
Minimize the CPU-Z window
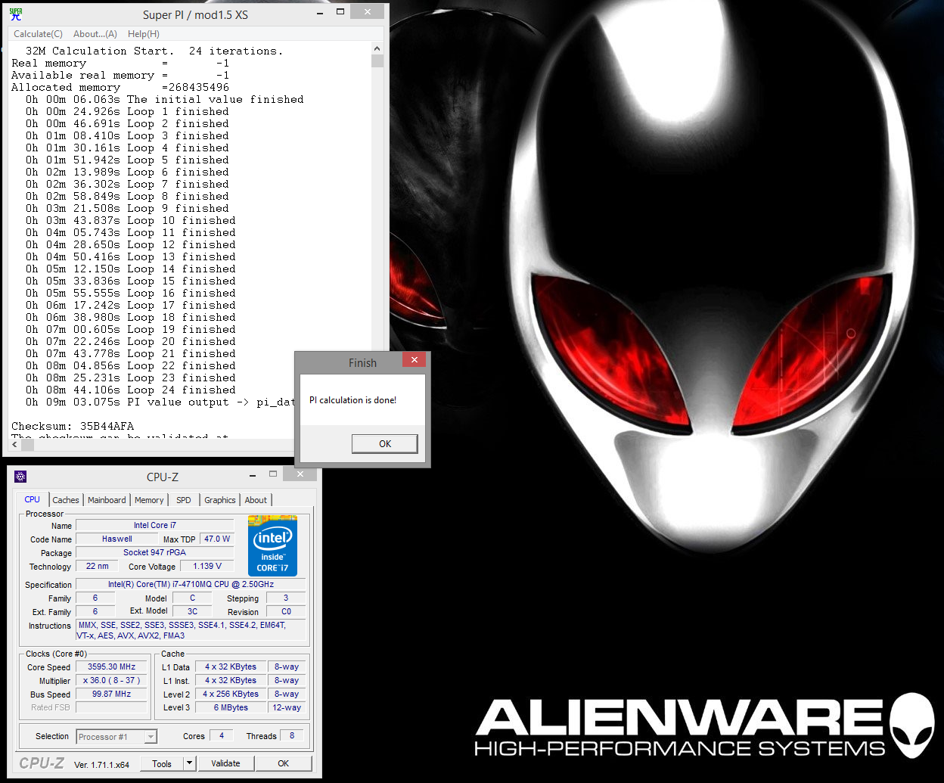click(x=253, y=474)
